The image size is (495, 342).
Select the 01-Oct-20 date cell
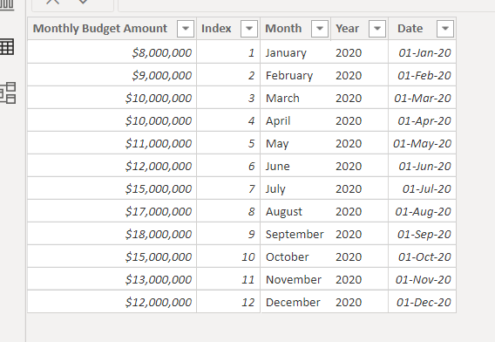pyautogui.click(x=422, y=256)
